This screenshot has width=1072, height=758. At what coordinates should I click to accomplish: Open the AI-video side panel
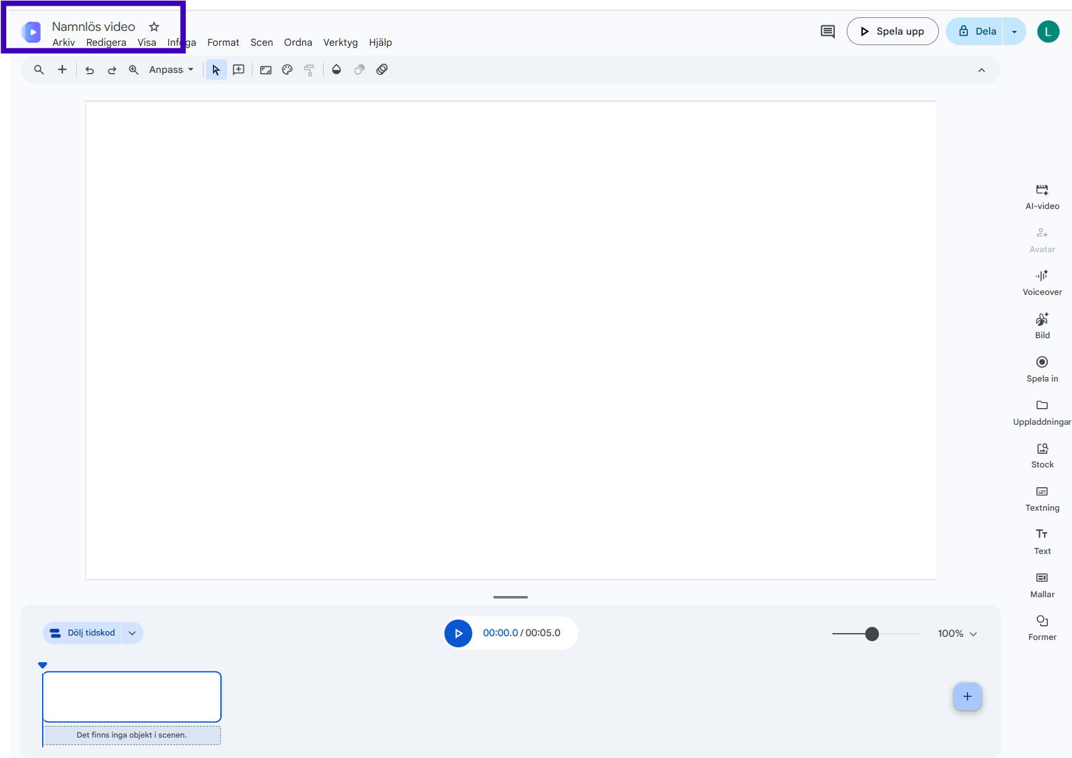1042,197
